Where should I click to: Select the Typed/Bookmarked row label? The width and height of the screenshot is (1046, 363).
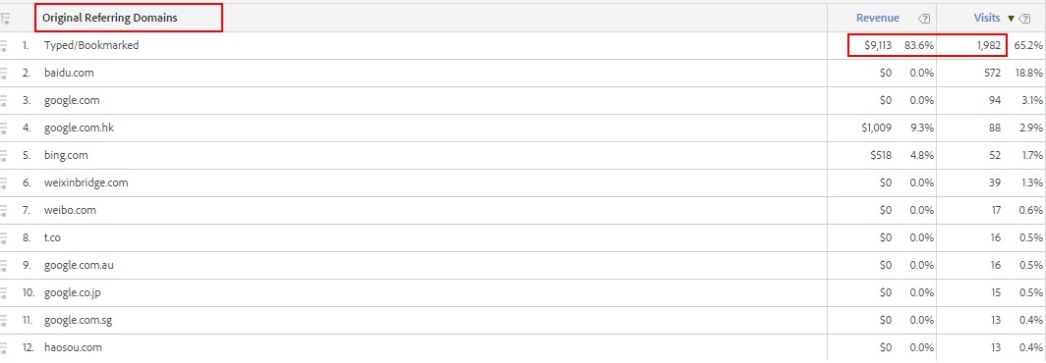click(x=91, y=45)
